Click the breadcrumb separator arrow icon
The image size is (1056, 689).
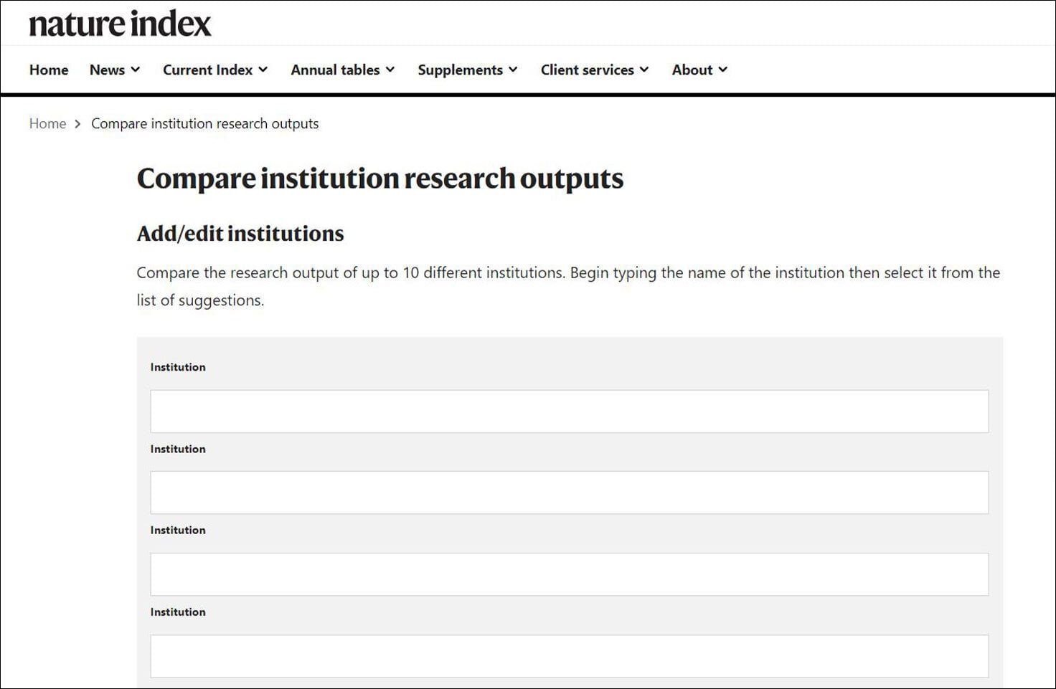[x=77, y=124]
